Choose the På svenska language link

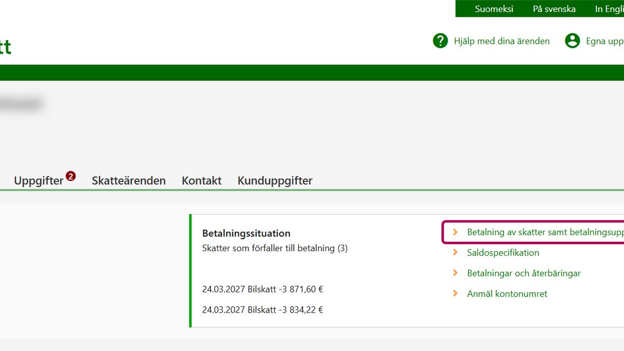tap(554, 9)
